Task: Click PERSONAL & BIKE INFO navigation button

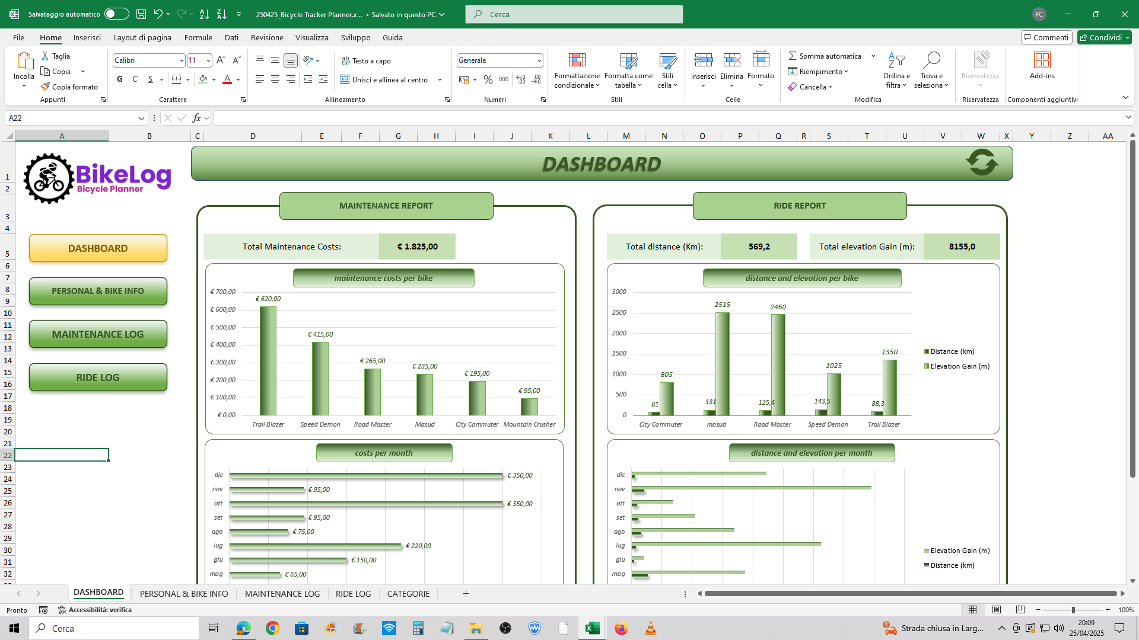Action: (98, 291)
